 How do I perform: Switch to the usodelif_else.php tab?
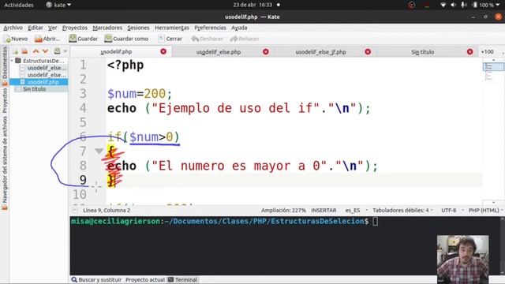[219, 52]
